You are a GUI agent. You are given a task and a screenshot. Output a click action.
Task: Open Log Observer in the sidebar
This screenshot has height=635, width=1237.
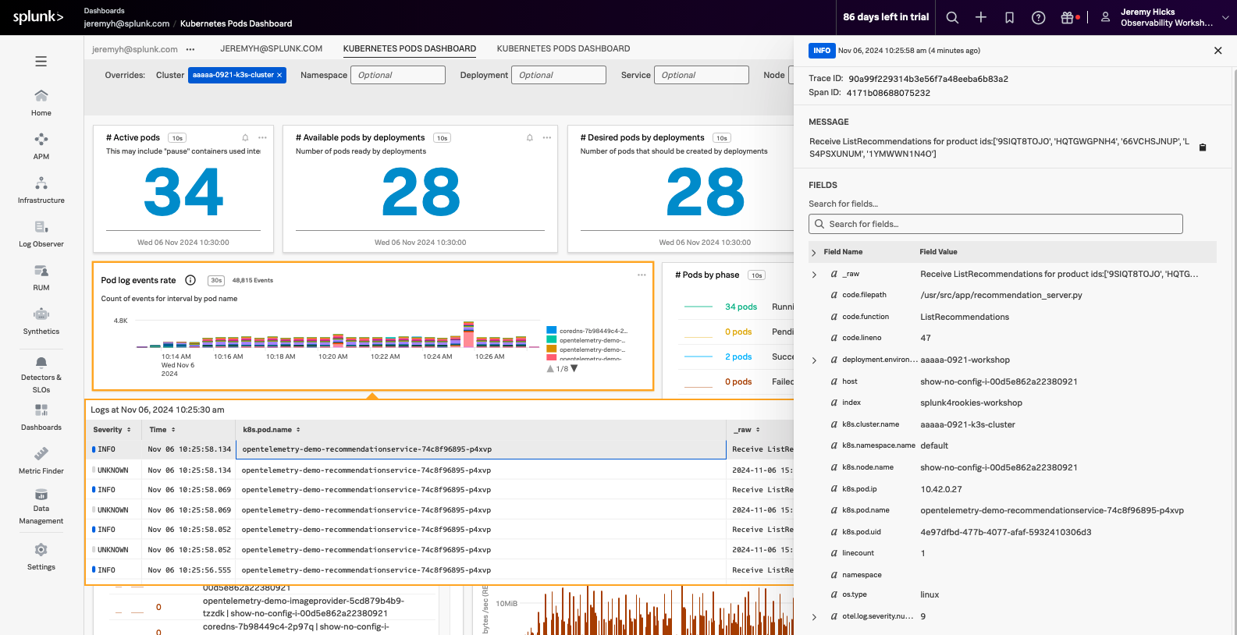click(41, 233)
